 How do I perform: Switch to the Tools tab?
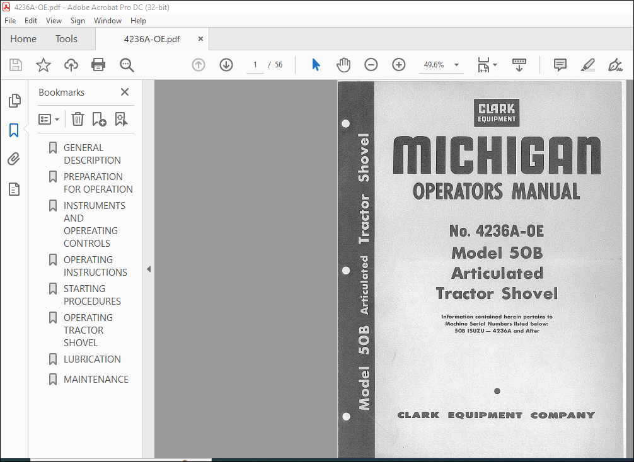tap(66, 39)
